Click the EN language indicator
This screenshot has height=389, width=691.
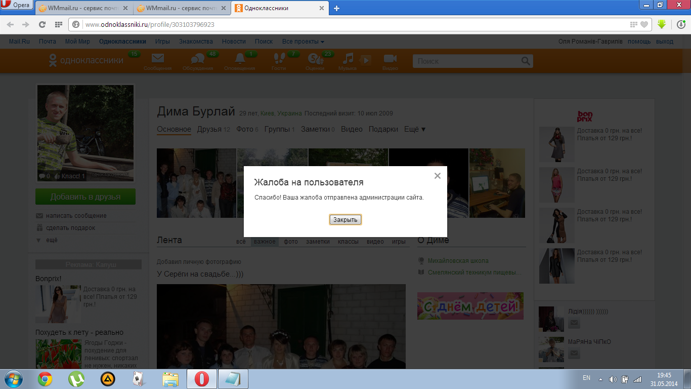coord(586,378)
